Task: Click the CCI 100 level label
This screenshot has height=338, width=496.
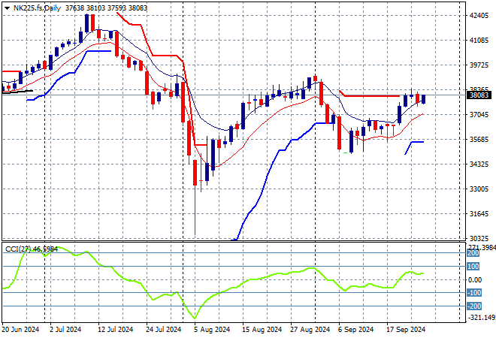Action: click(473, 267)
